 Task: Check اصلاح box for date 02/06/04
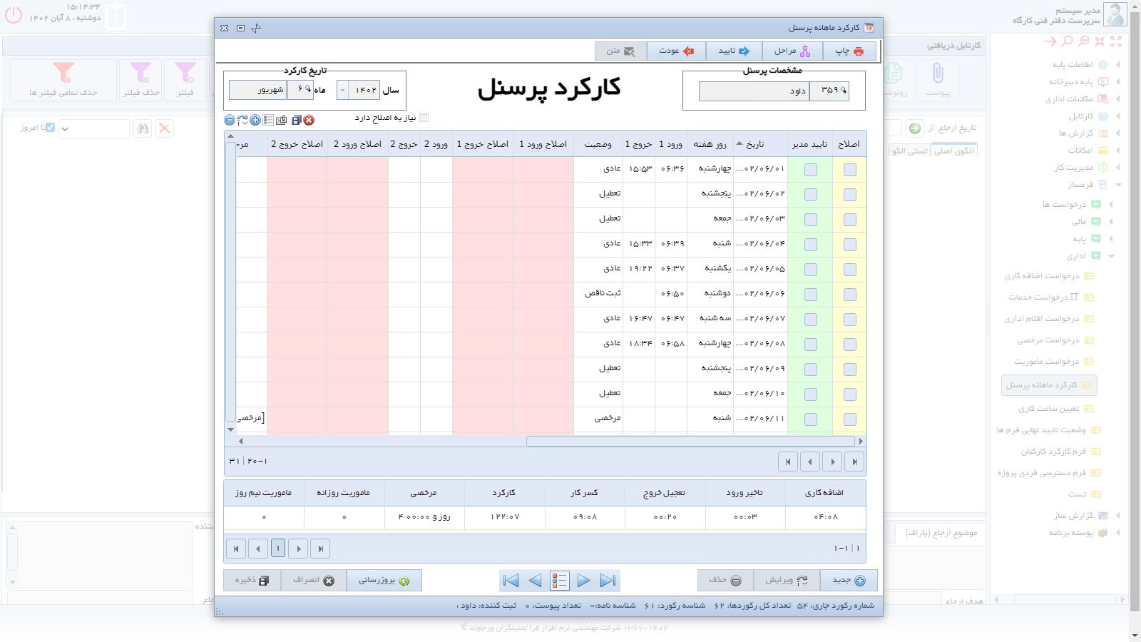point(849,245)
